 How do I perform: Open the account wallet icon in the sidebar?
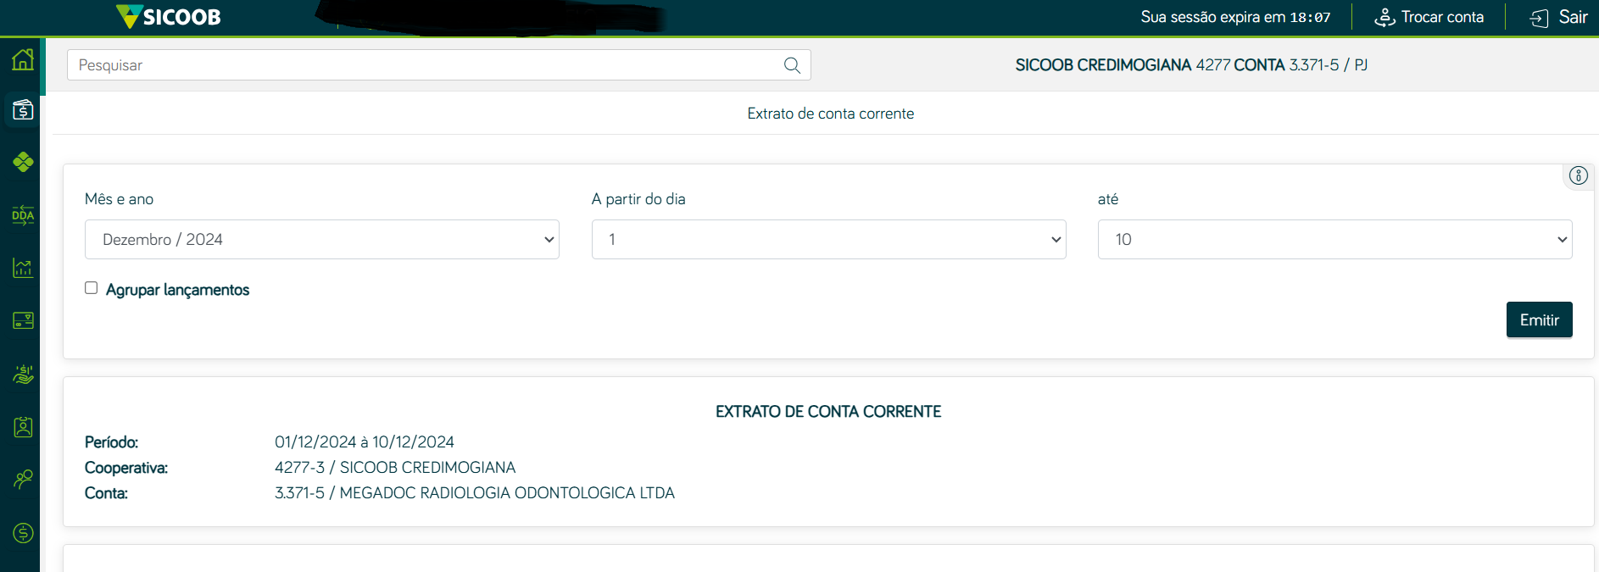click(23, 110)
